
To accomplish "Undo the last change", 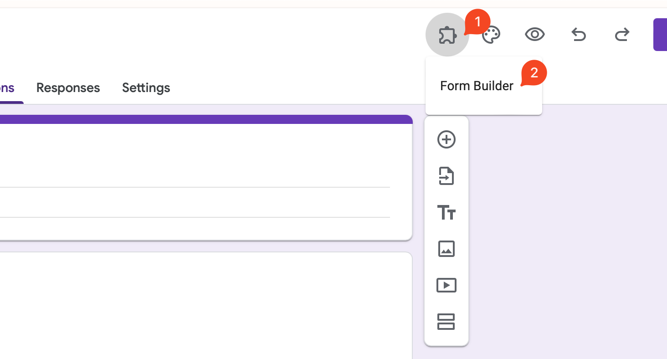I will tap(578, 35).
